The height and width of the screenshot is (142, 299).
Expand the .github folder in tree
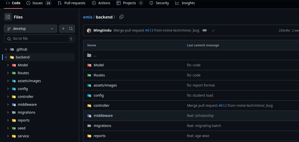(6, 49)
